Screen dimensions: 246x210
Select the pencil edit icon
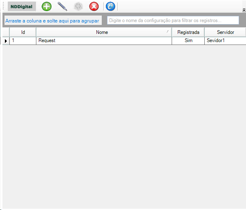tap(63, 7)
